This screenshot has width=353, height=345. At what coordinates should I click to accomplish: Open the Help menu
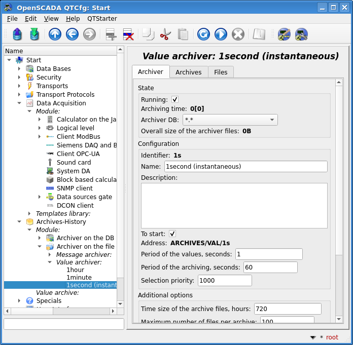[x=73, y=18]
